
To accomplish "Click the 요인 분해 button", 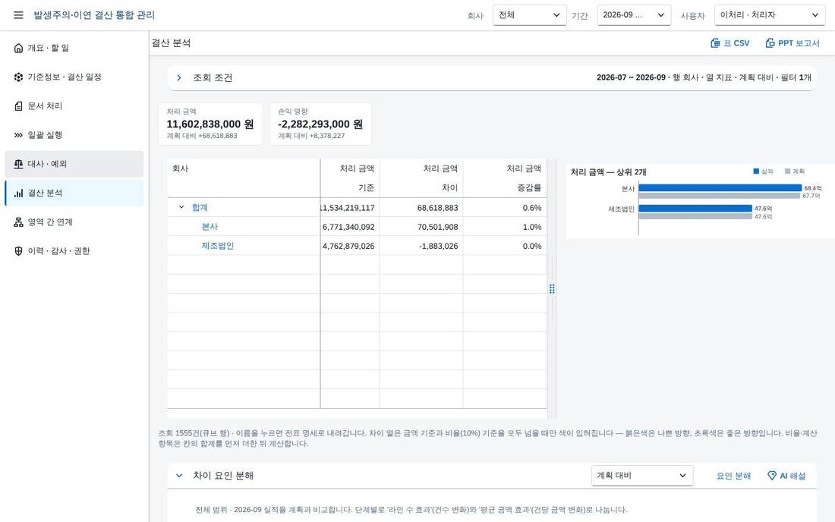I will point(733,475).
